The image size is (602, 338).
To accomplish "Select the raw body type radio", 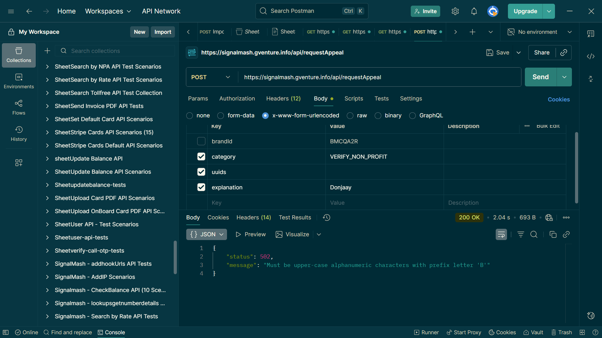I will point(350,115).
